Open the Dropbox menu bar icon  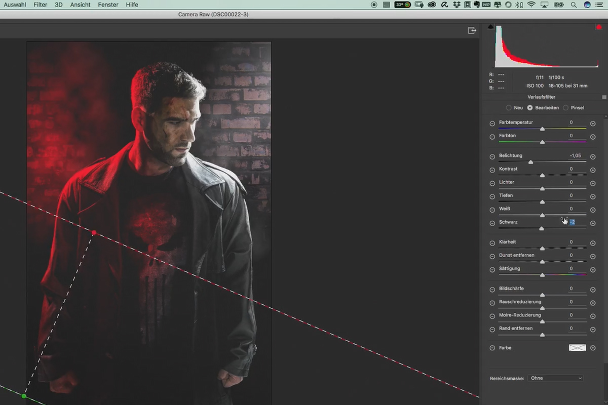coord(457,5)
